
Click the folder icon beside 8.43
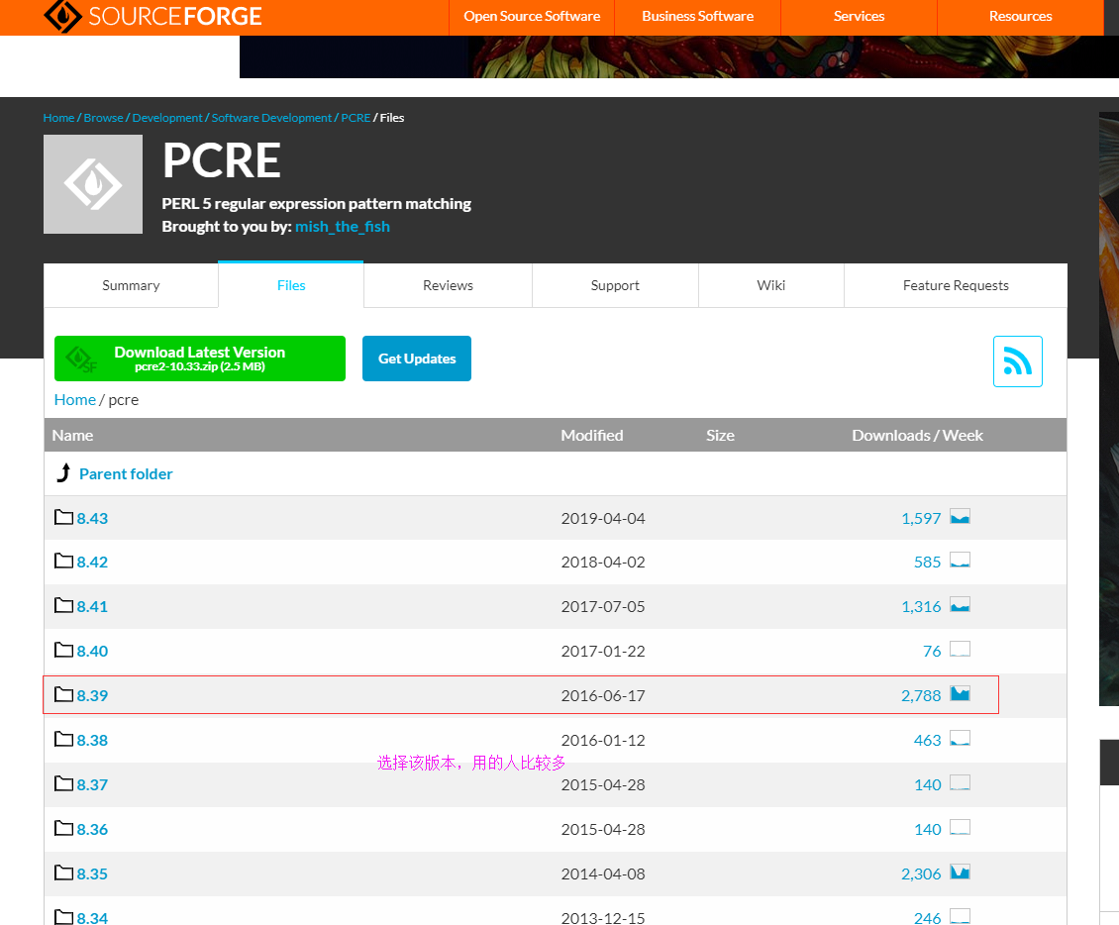64,517
